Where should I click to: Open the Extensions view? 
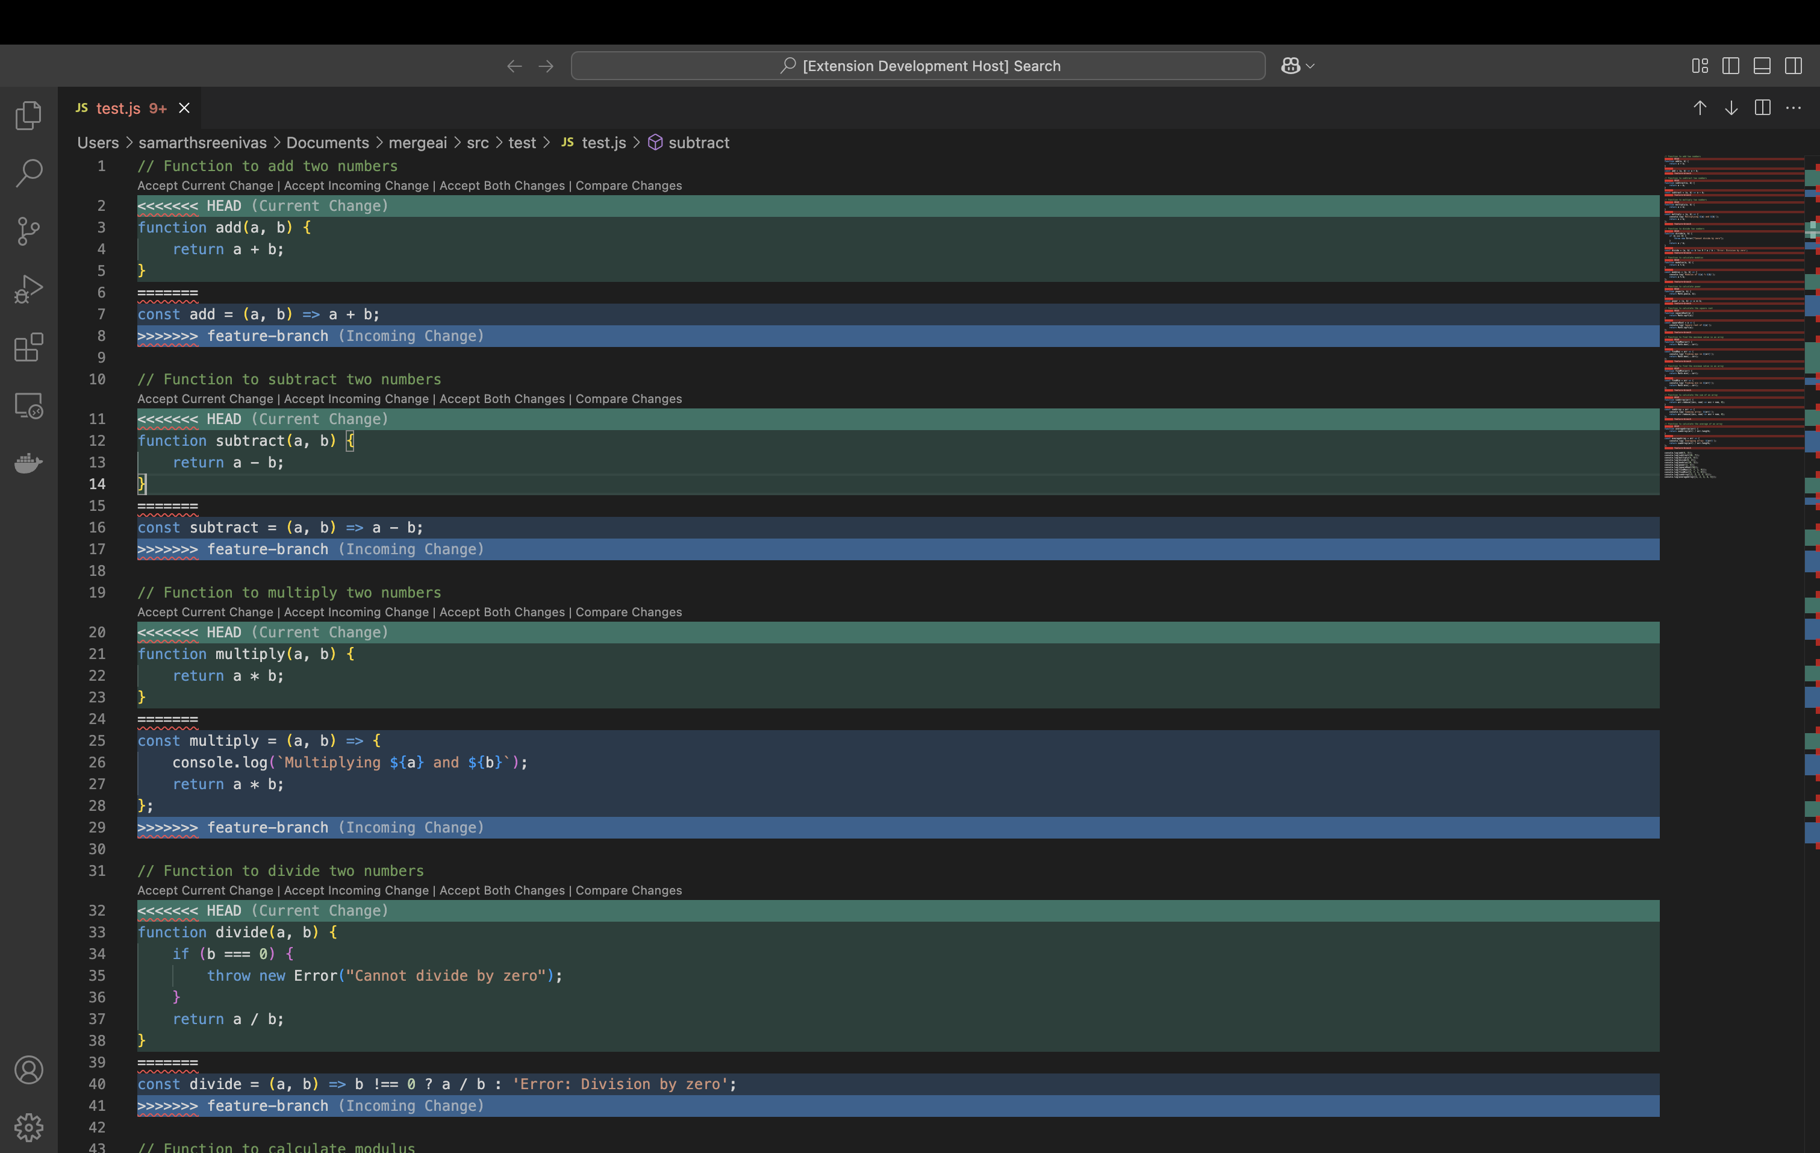click(29, 348)
